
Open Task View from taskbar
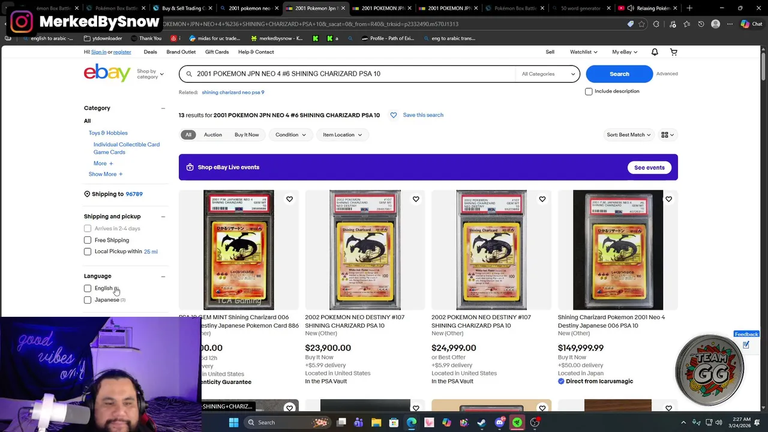pos(341,422)
